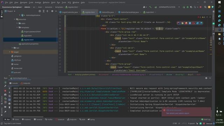
Task: Open page in Edge browser icon
Action: pos(201,23)
